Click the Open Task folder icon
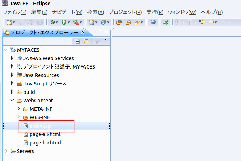This screenshot has width=241, height=161. (128, 22)
